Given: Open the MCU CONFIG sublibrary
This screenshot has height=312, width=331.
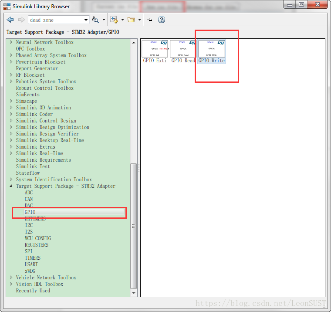Looking at the screenshot, I should pos(38,238).
